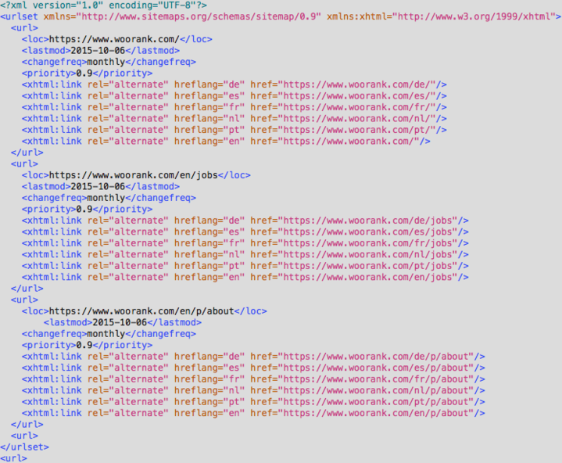
Task: Click the Portuguese /pt/p/about alternate href
Action: point(381,402)
